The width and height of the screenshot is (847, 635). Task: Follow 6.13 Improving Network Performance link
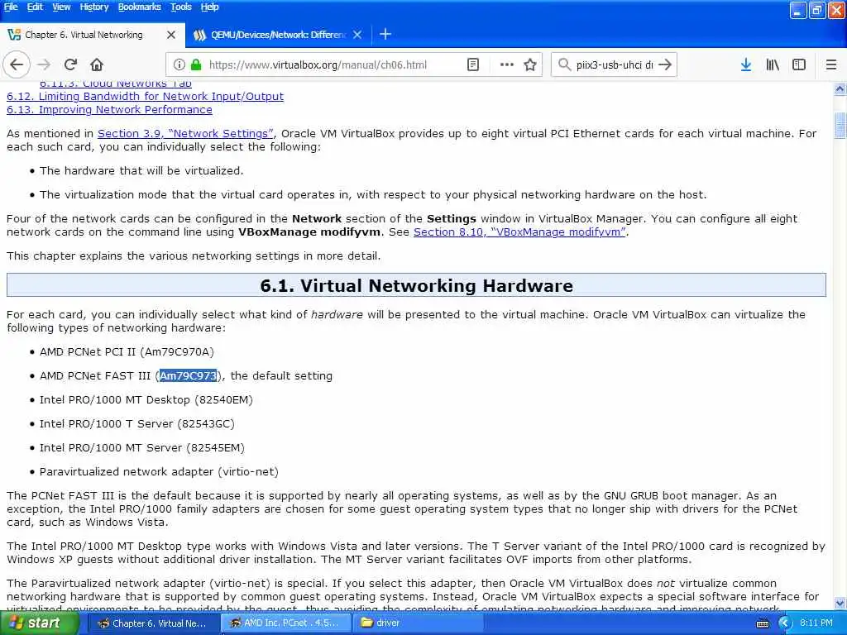point(109,110)
